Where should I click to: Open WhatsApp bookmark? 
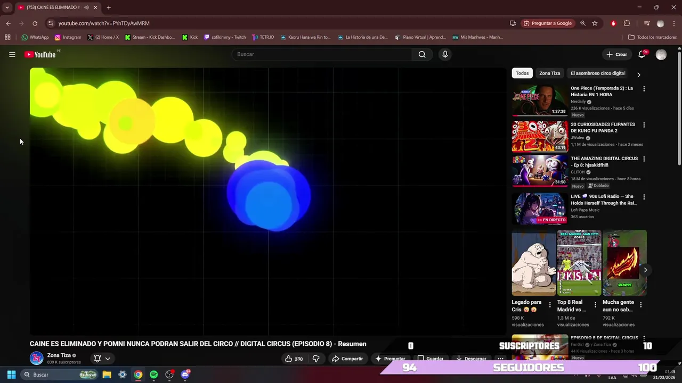pyautogui.click(x=35, y=37)
